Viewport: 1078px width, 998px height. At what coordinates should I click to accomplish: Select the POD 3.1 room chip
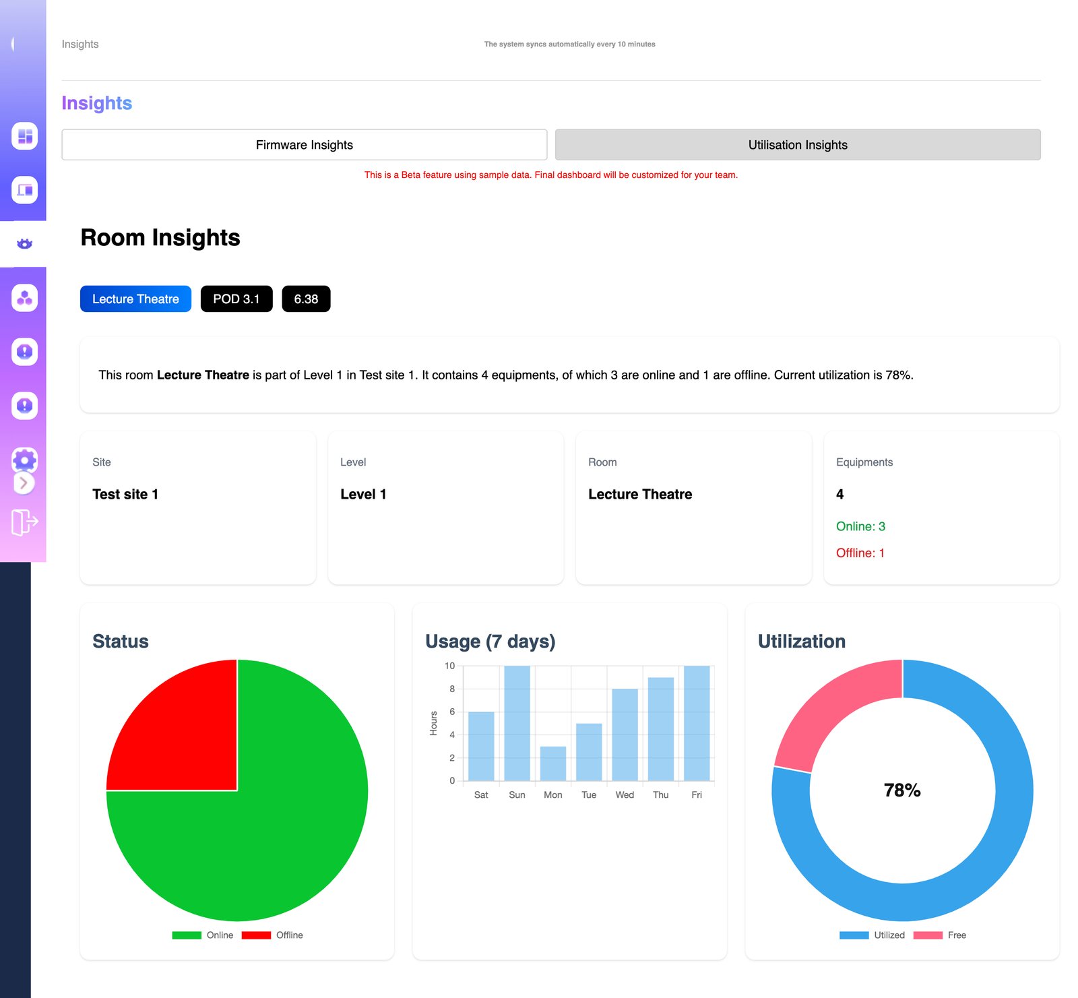[x=236, y=299]
